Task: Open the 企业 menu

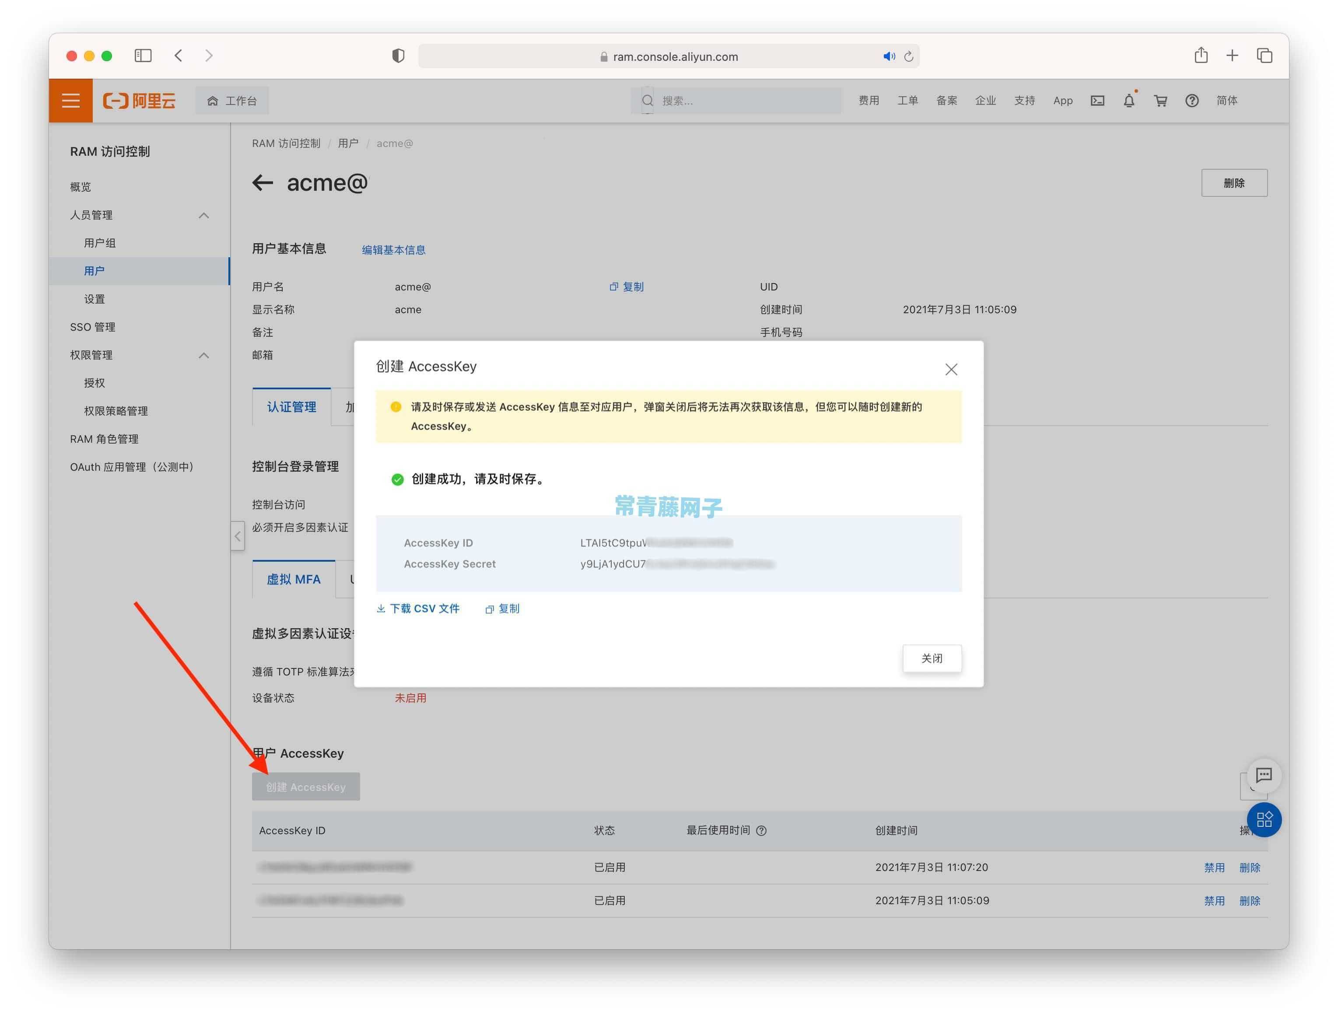Action: pos(985,100)
